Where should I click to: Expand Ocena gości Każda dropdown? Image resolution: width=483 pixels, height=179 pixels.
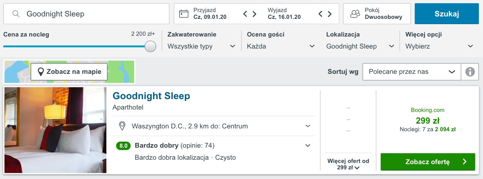tap(281, 47)
